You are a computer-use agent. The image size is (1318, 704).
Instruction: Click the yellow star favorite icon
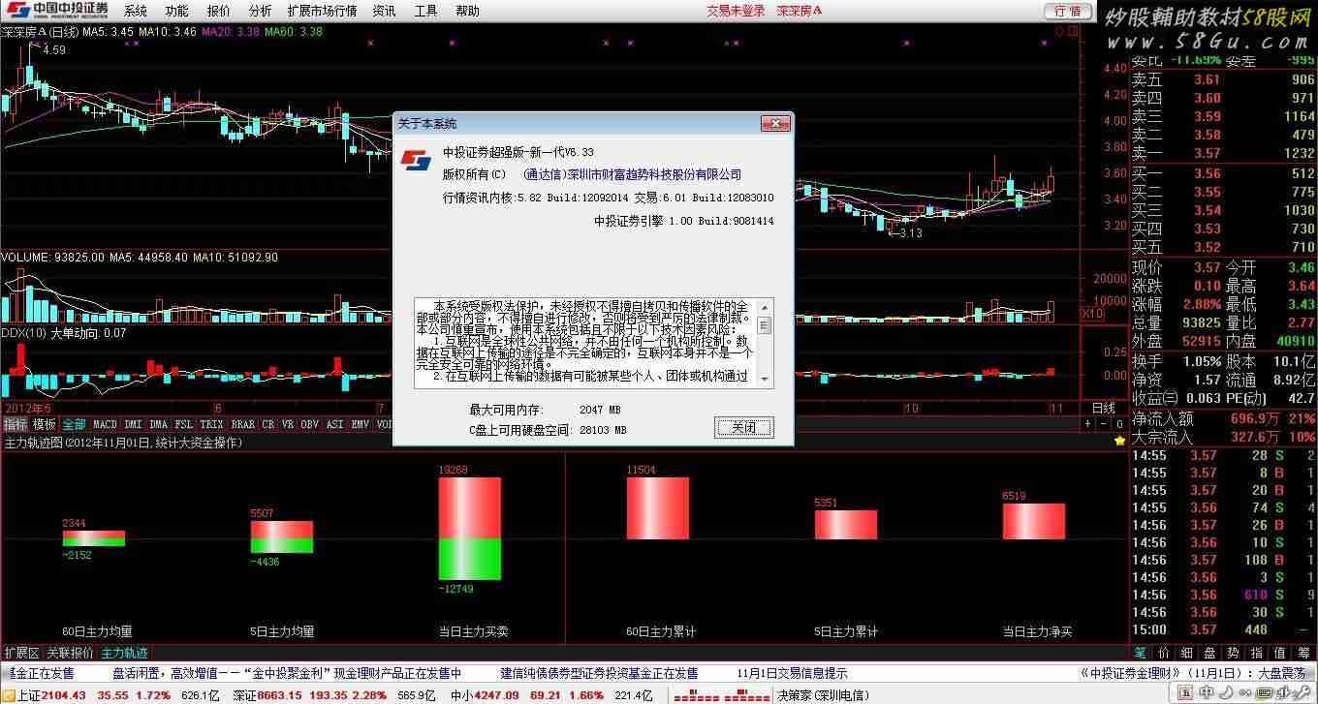pyautogui.click(x=1119, y=441)
